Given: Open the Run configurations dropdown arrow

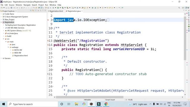Looking at the screenshot, I should 60,8.
